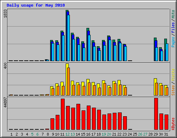Image resolution: width=177 pixels, height=138 pixels.
Task: Click day 26 weekend label
Action: pos(140,134)
